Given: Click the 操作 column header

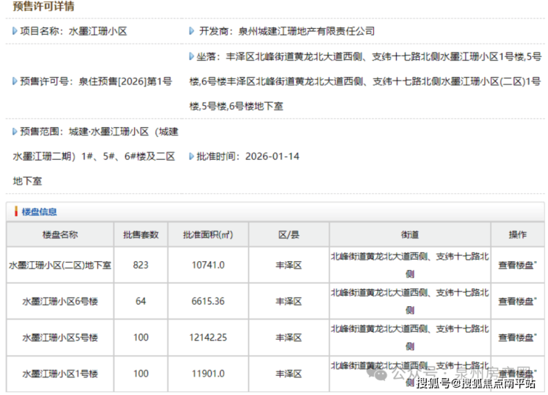Looking at the screenshot, I should 517,235.
